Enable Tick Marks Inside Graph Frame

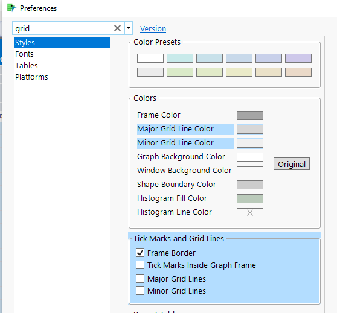140,265
